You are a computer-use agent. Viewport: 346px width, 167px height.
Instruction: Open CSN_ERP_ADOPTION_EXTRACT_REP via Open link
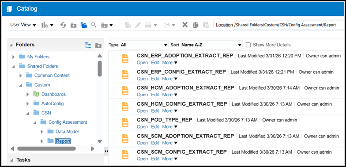click(142, 63)
